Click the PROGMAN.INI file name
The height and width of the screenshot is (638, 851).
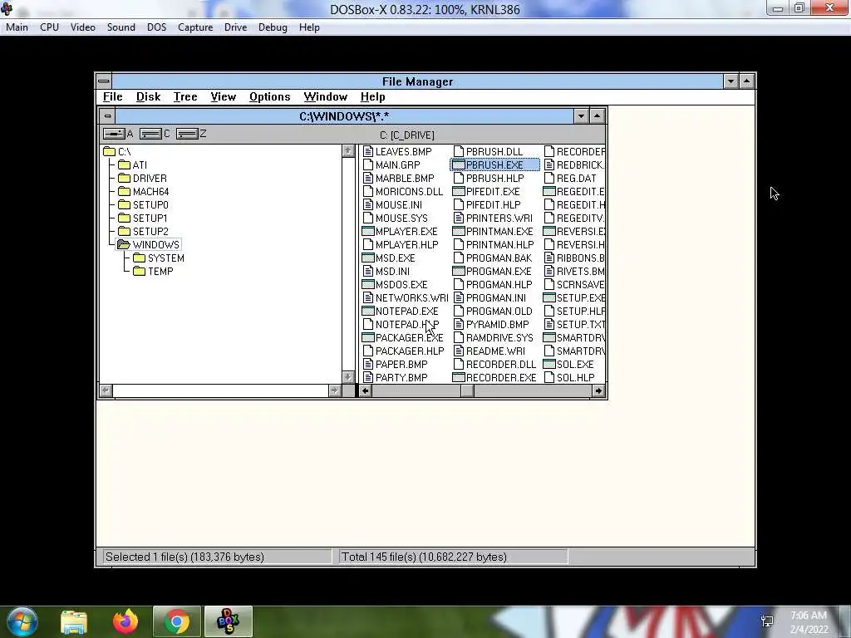point(496,298)
